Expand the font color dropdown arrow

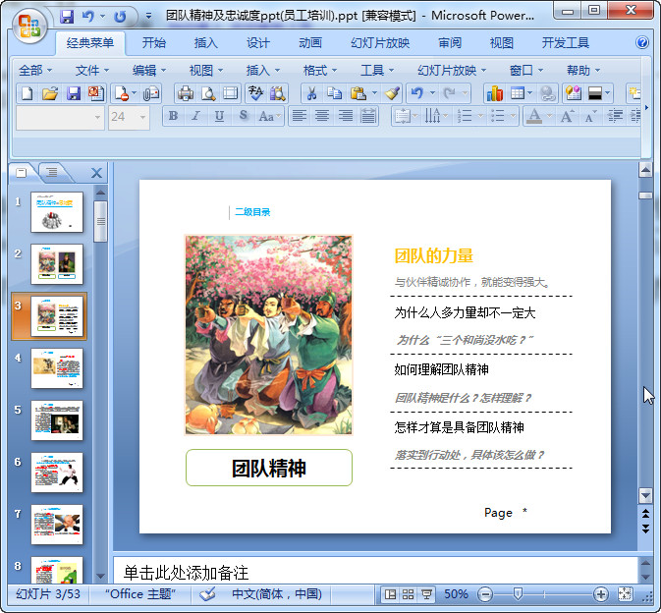549,116
